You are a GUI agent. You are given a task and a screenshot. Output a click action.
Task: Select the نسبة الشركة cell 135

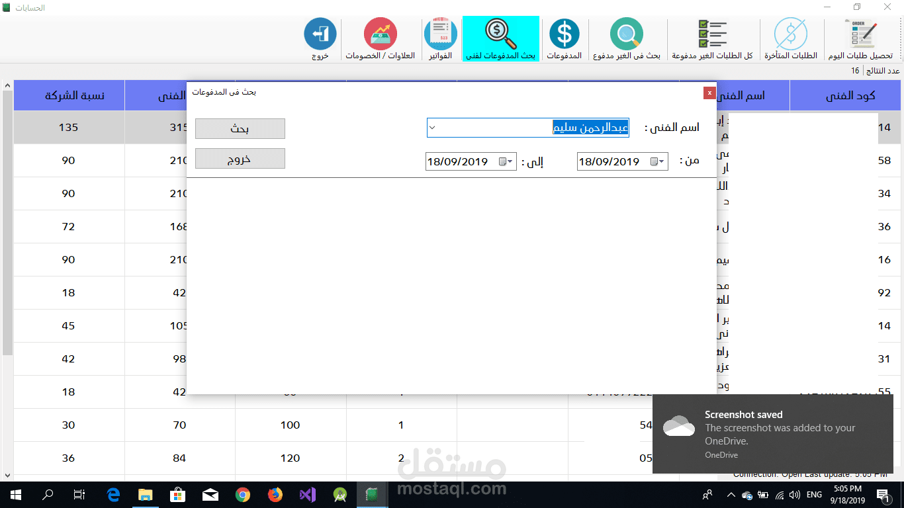pyautogui.click(x=69, y=127)
